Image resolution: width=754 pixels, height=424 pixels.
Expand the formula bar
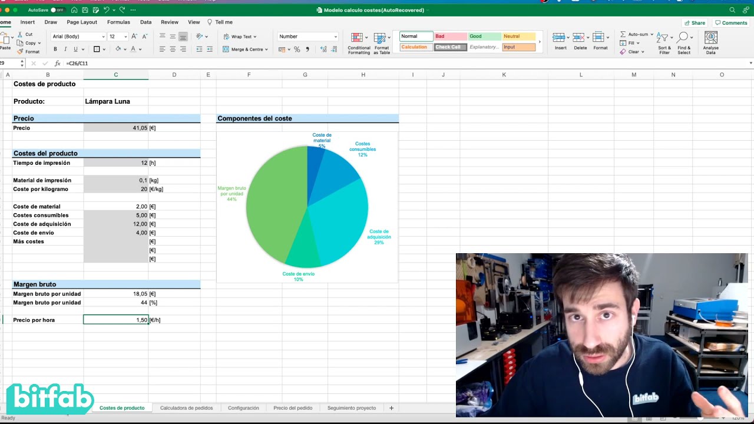pyautogui.click(x=750, y=63)
